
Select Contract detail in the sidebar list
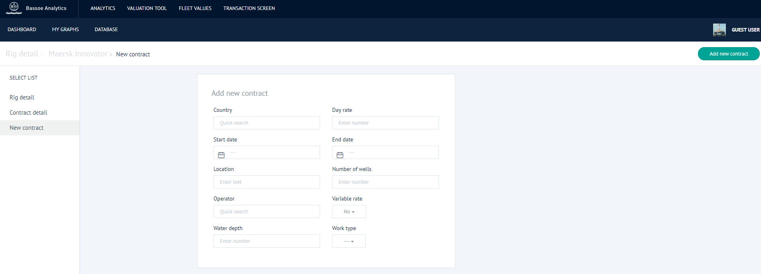pyautogui.click(x=28, y=113)
